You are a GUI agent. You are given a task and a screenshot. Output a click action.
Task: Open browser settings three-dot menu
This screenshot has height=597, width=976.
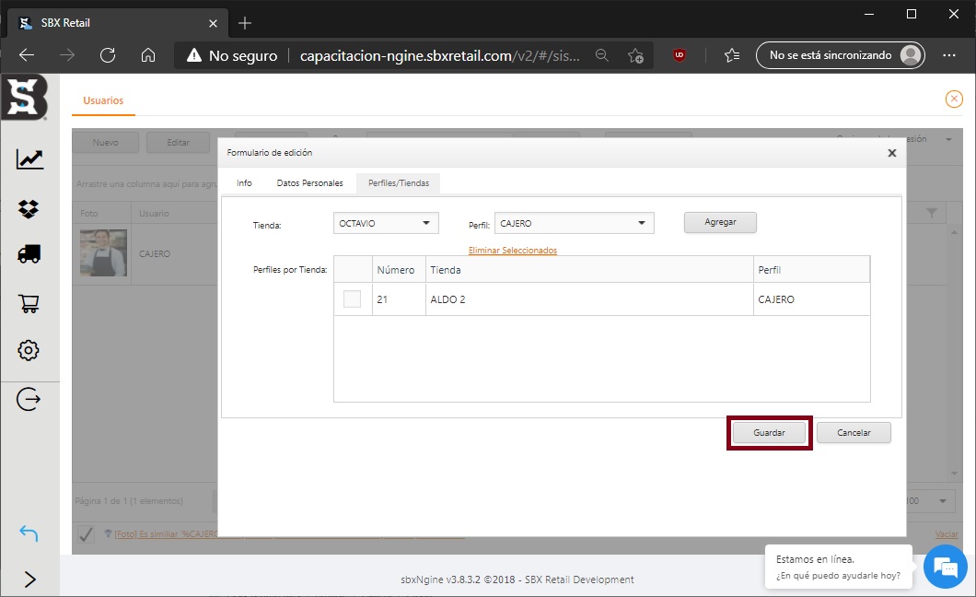point(948,55)
